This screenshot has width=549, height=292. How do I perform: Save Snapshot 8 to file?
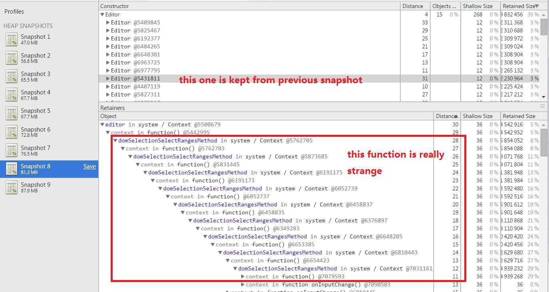(x=90, y=166)
